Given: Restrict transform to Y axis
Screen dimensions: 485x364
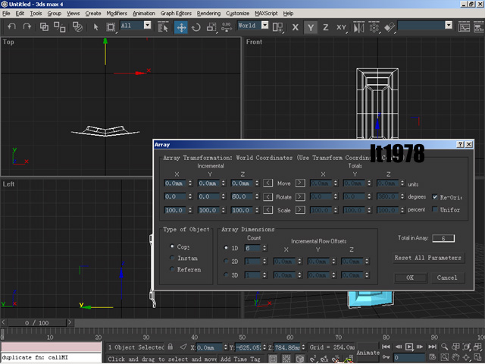Looking at the screenshot, I should point(311,27).
